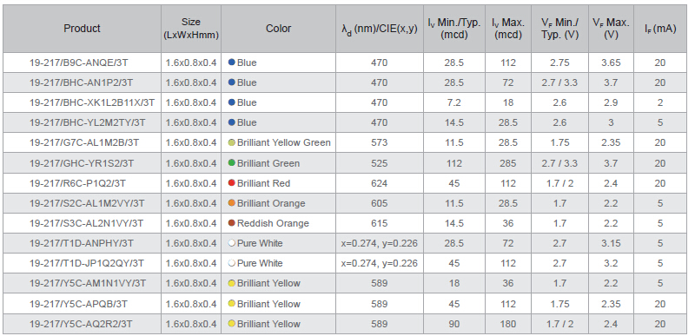Click the IF (mA) column header
695x336 pixels.
point(660,29)
